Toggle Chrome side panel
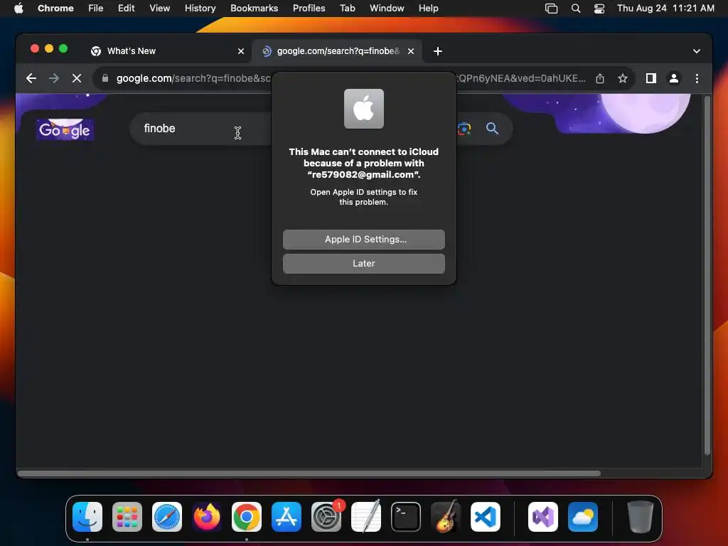 pyautogui.click(x=651, y=78)
